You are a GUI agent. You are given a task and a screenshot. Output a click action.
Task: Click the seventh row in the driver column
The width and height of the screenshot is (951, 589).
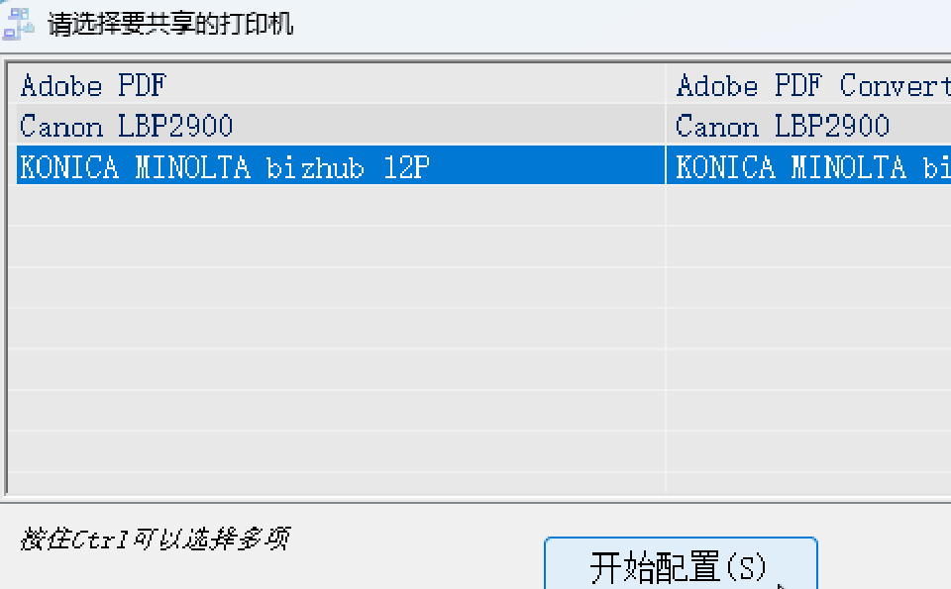(x=807, y=328)
